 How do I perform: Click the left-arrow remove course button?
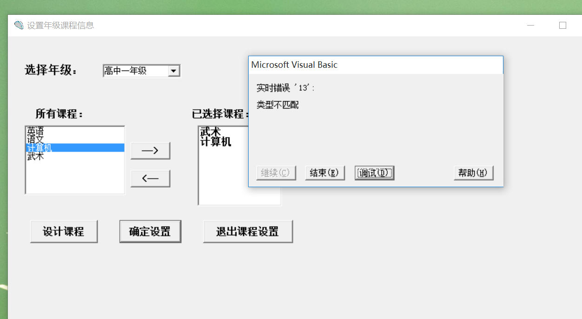(150, 178)
